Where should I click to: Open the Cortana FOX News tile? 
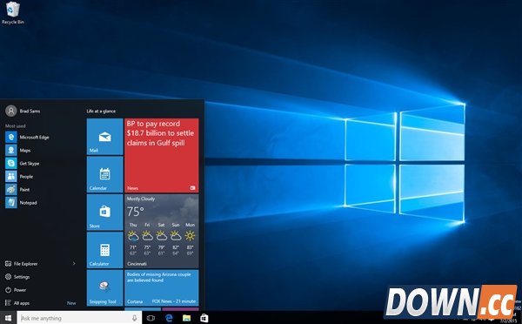162,288
